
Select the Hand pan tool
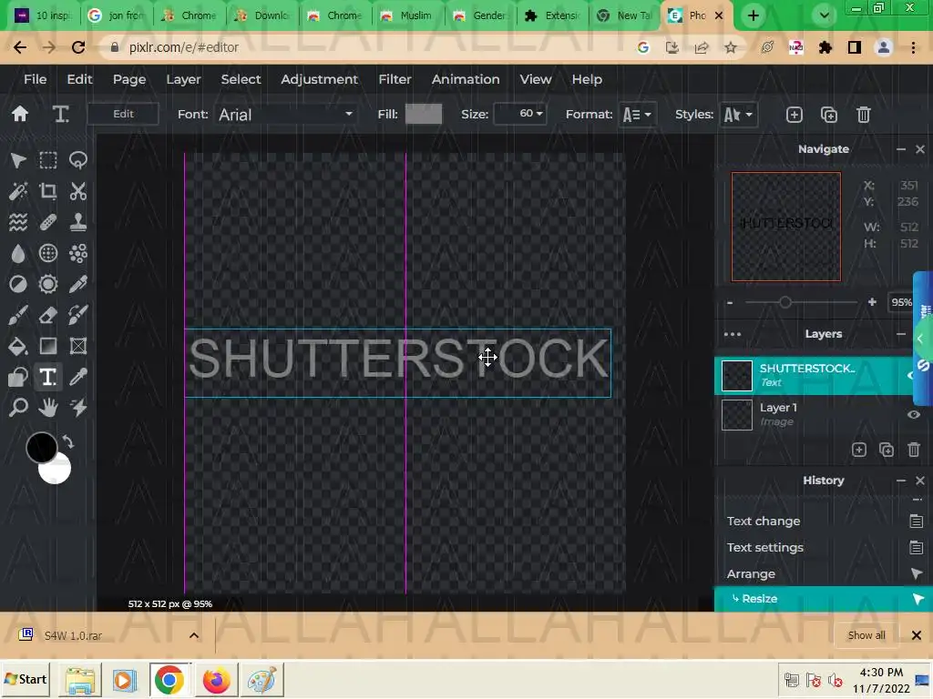point(48,408)
